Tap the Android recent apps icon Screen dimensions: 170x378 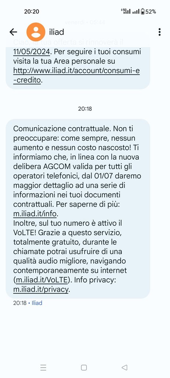(x=44, y=367)
